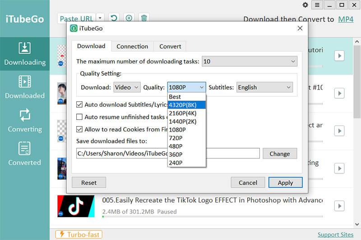Switch to the Download tab
The height and width of the screenshot is (240, 361).
click(x=92, y=46)
